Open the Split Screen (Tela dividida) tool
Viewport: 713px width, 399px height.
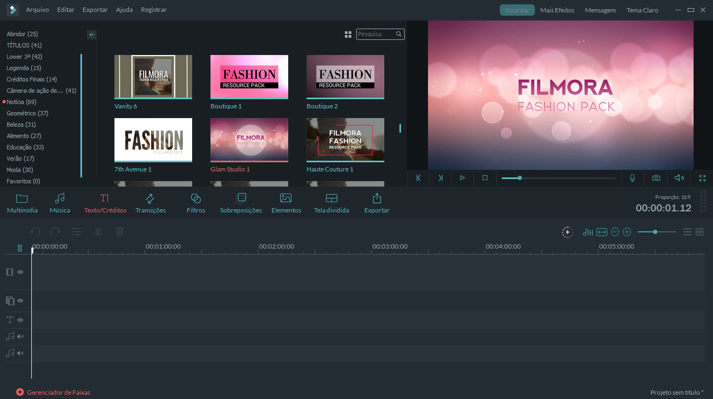pos(331,203)
